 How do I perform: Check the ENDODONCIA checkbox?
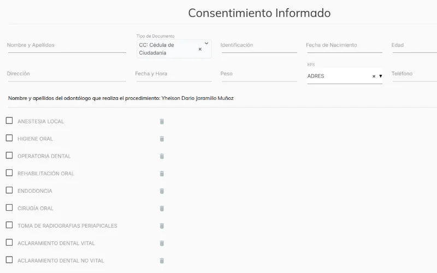[9, 190]
